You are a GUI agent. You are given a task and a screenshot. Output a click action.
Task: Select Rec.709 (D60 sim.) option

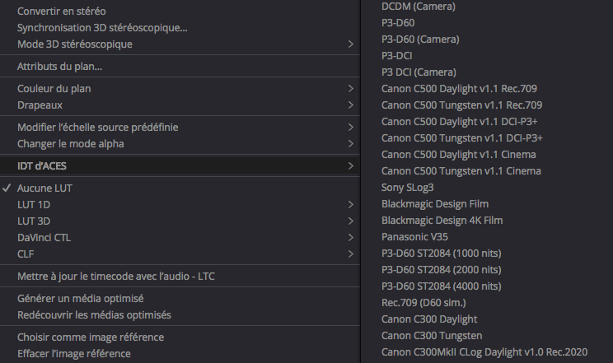[423, 302]
